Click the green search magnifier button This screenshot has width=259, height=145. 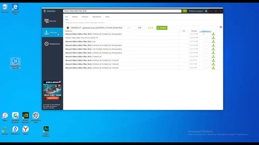[185, 11]
